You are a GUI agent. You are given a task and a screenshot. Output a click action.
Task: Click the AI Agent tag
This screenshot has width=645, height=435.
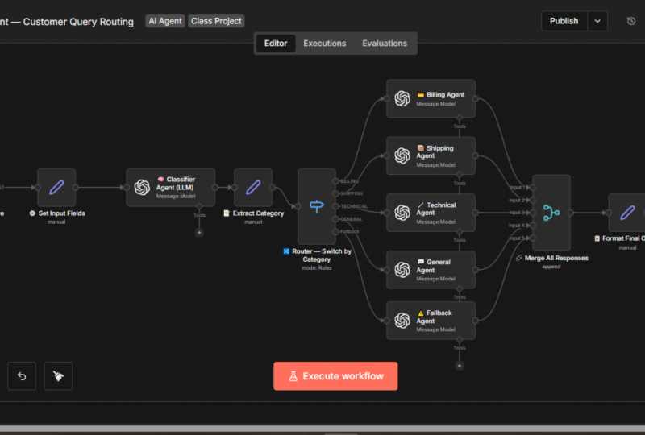[x=165, y=21]
